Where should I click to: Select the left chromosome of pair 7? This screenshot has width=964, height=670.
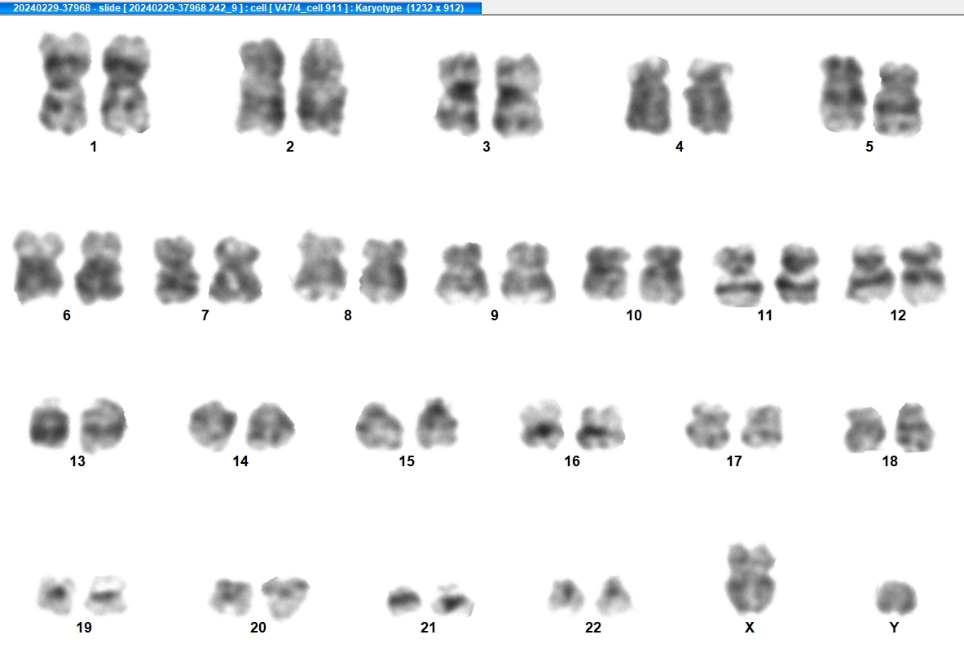pos(177,270)
